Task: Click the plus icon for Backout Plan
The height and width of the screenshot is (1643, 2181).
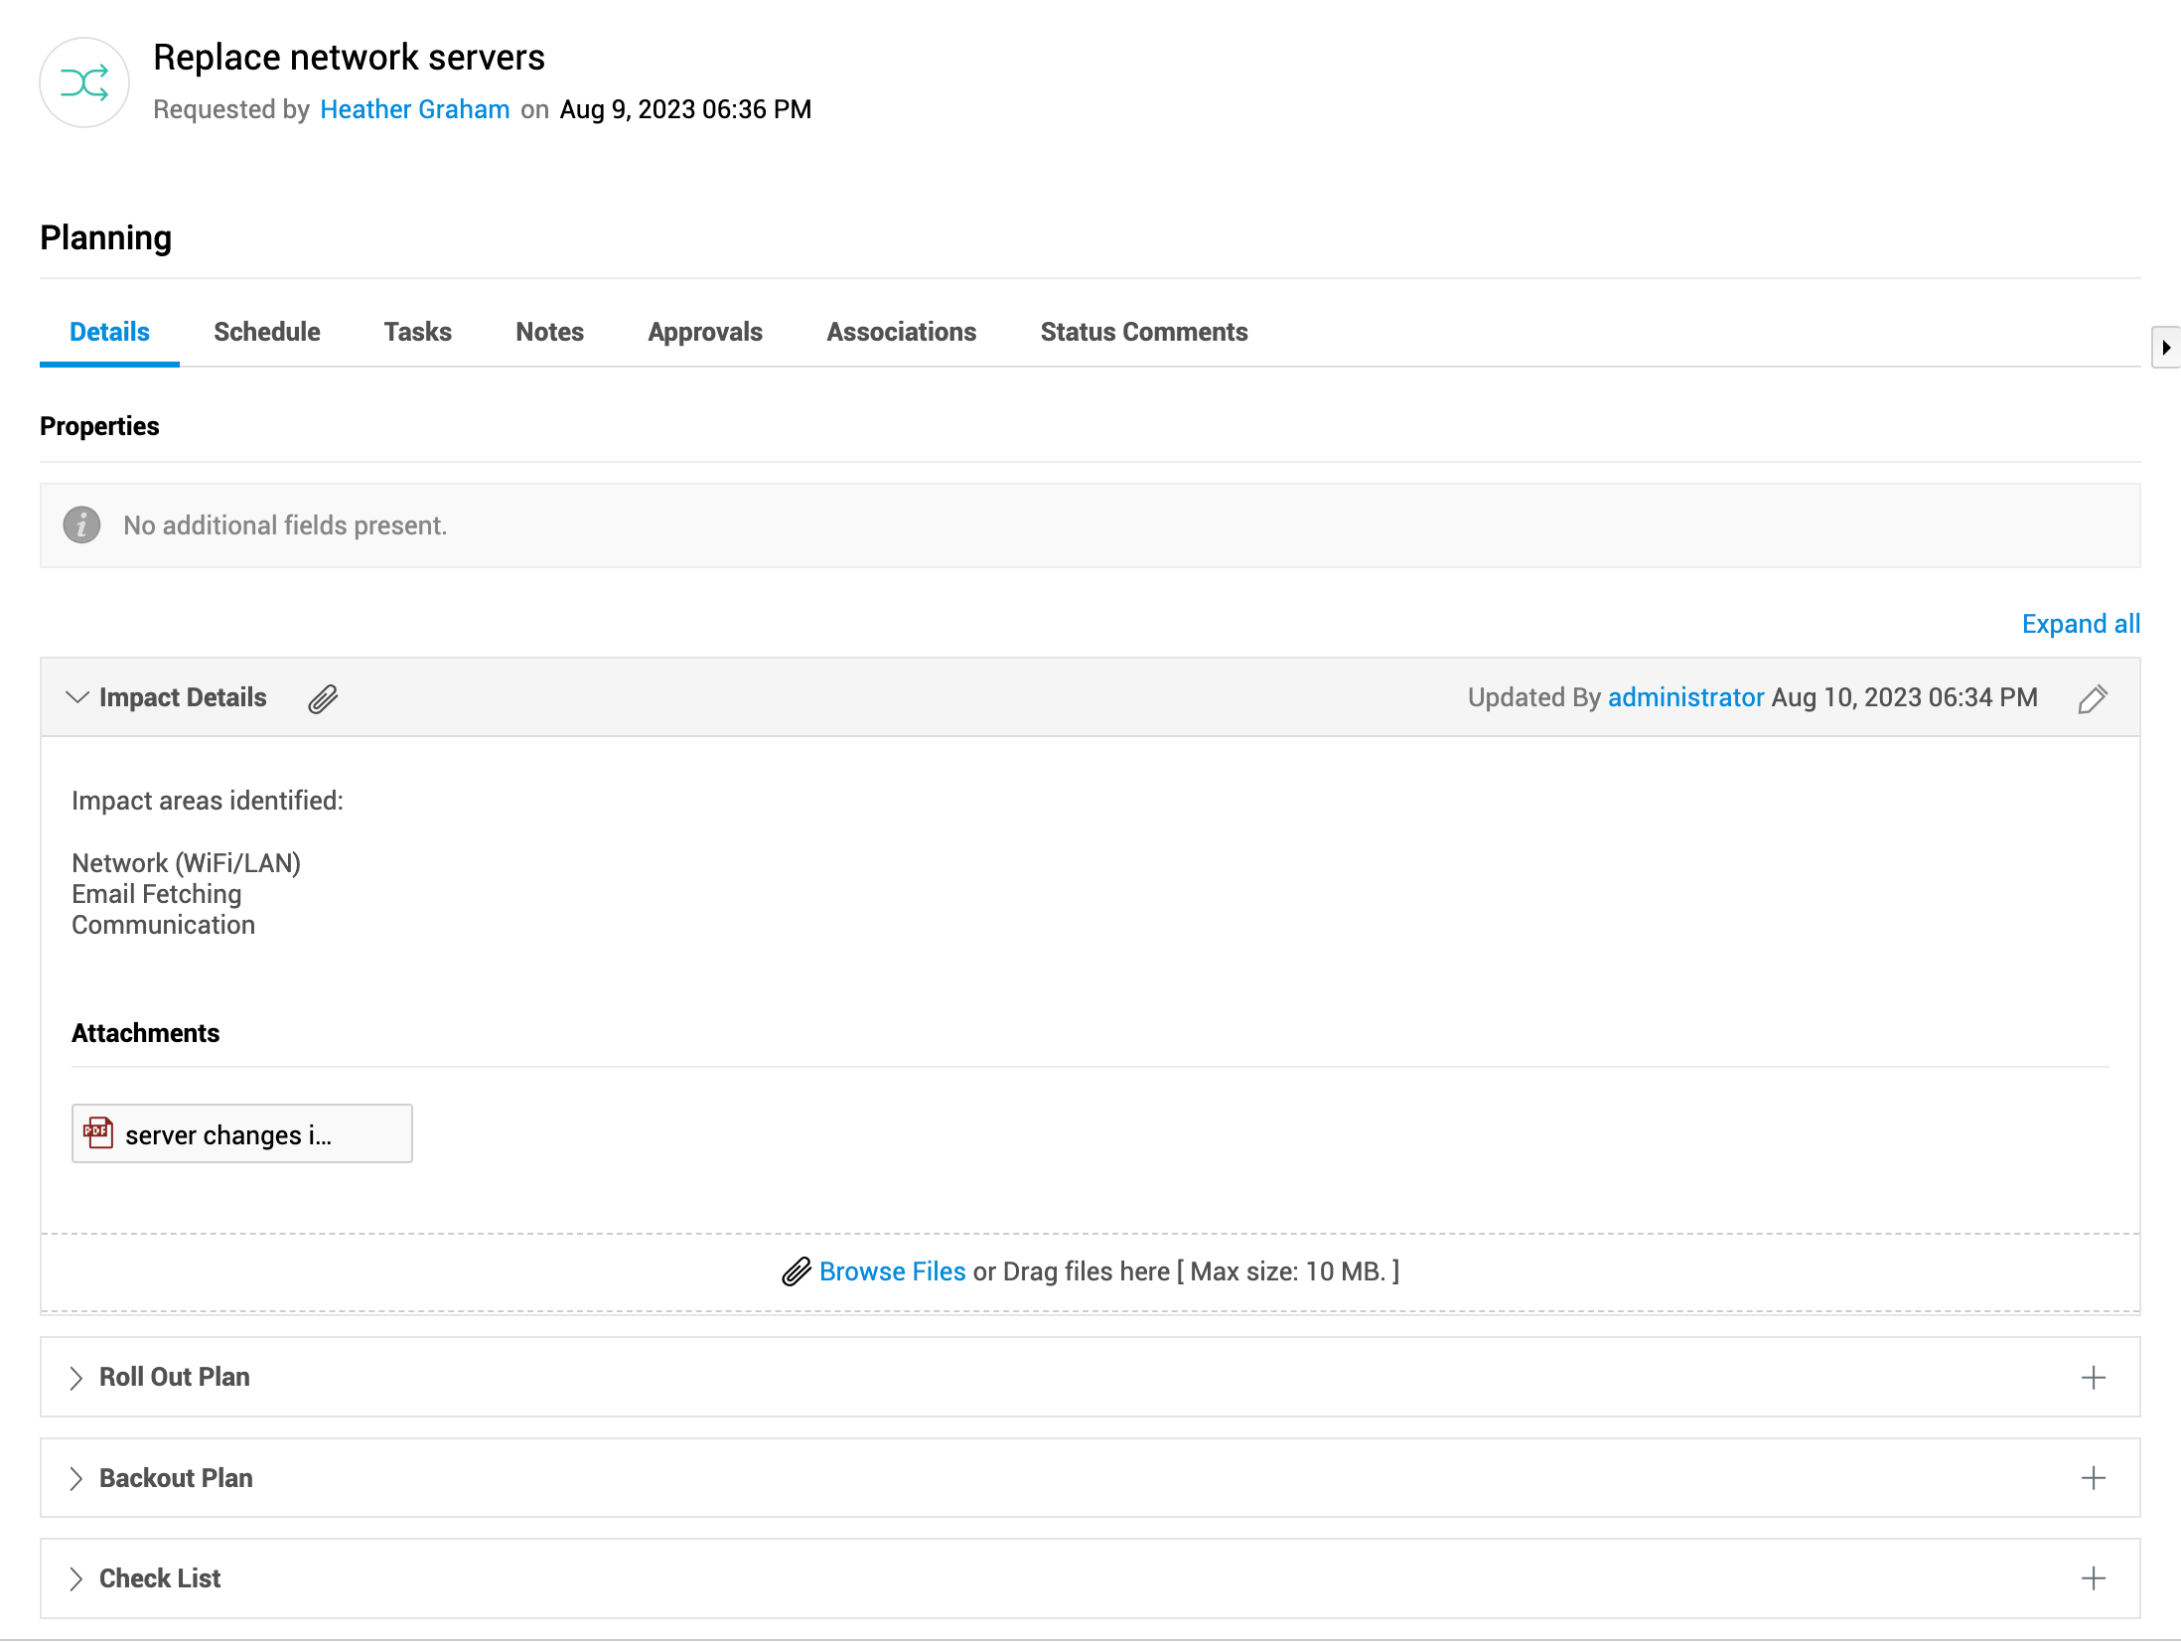Action: coord(2093,1478)
